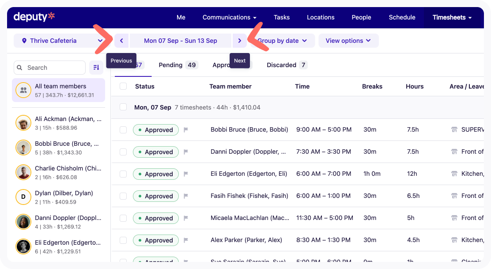Tick checkbox for Alex Parker timesheet
The width and height of the screenshot is (491, 269).
[x=123, y=240]
